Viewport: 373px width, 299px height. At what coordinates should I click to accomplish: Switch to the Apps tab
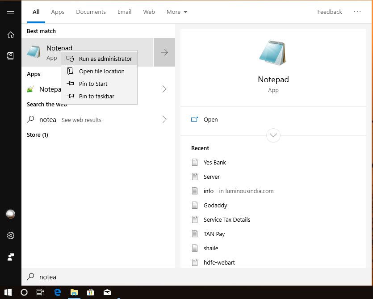coord(58,12)
